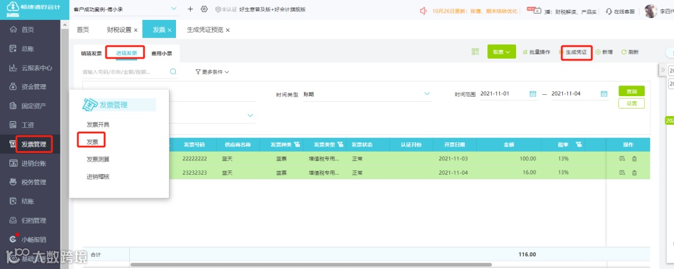Open settings gear icon in top bar
674x269 pixels.
[x=204, y=9]
